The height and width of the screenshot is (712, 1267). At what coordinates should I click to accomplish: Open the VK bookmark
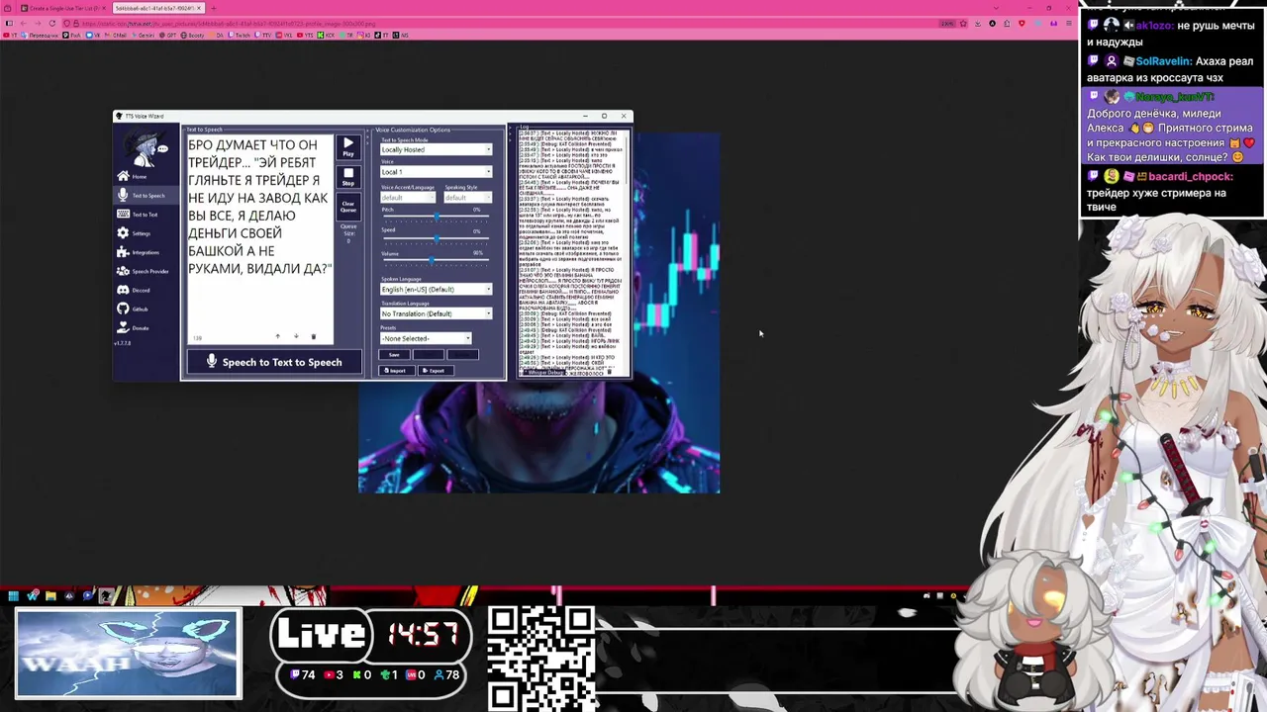pos(93,35)
